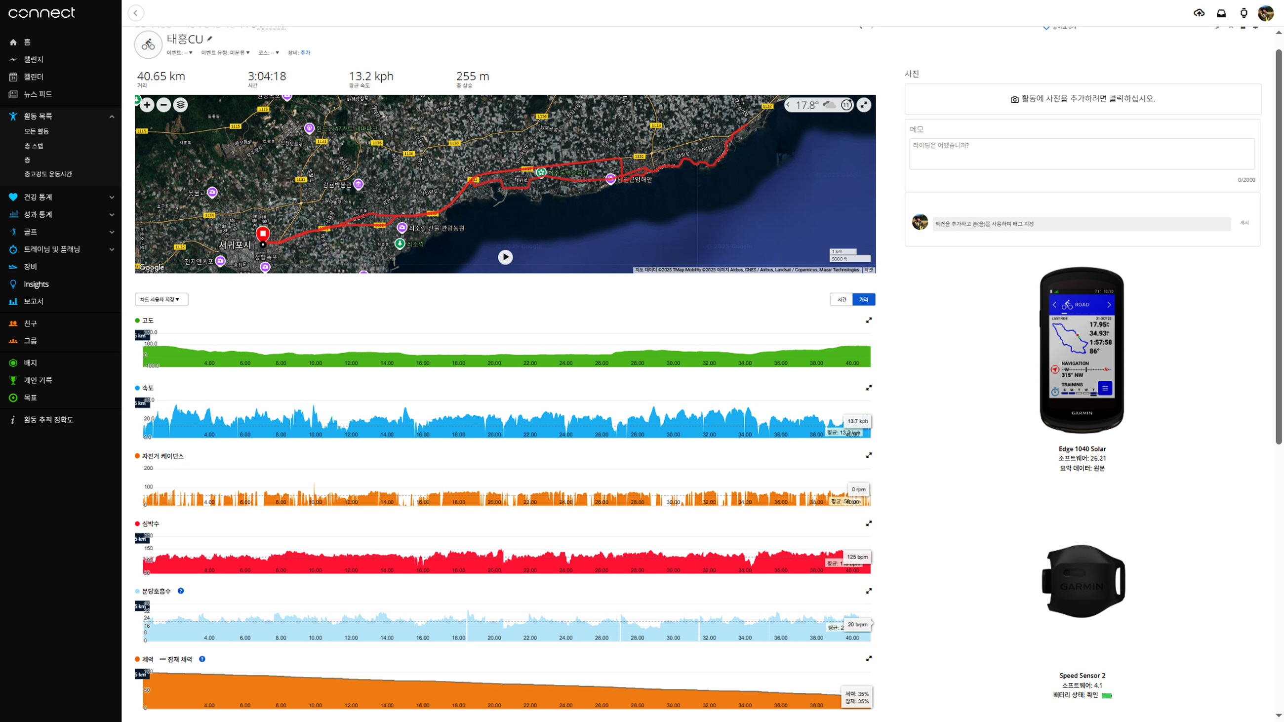Edit the activity name 태흥CU pencil

[210, 39]
